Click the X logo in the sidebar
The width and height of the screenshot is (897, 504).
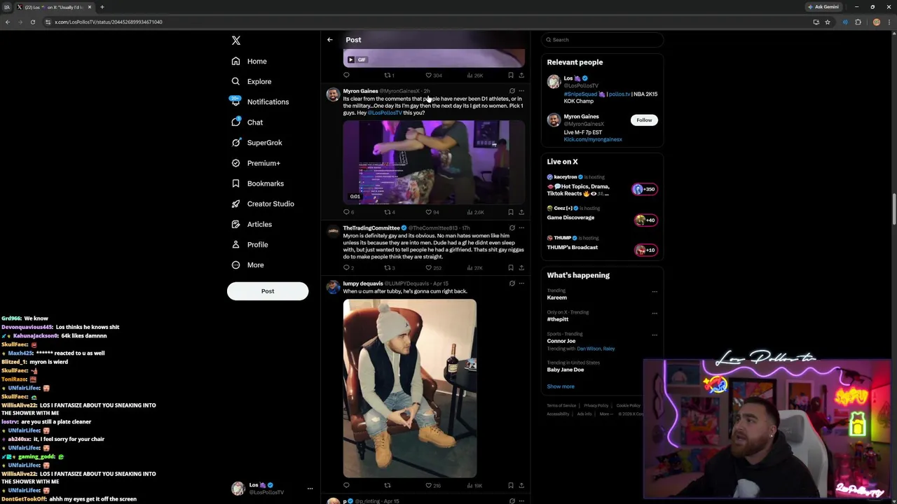click(x=236, y=41)
